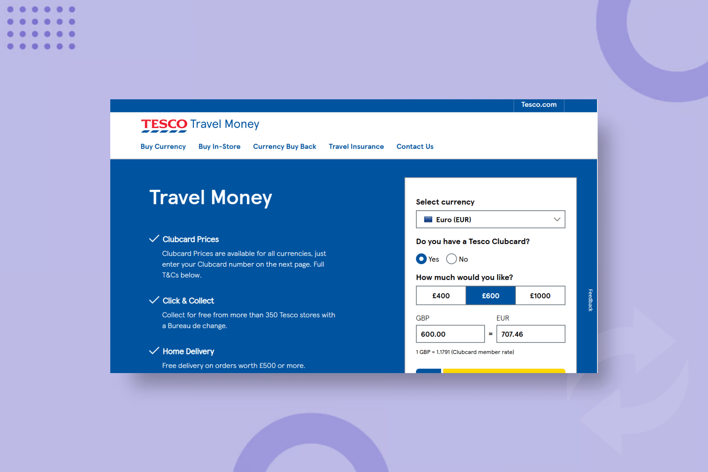Click the Contact Us navigation link

point(415,146)
